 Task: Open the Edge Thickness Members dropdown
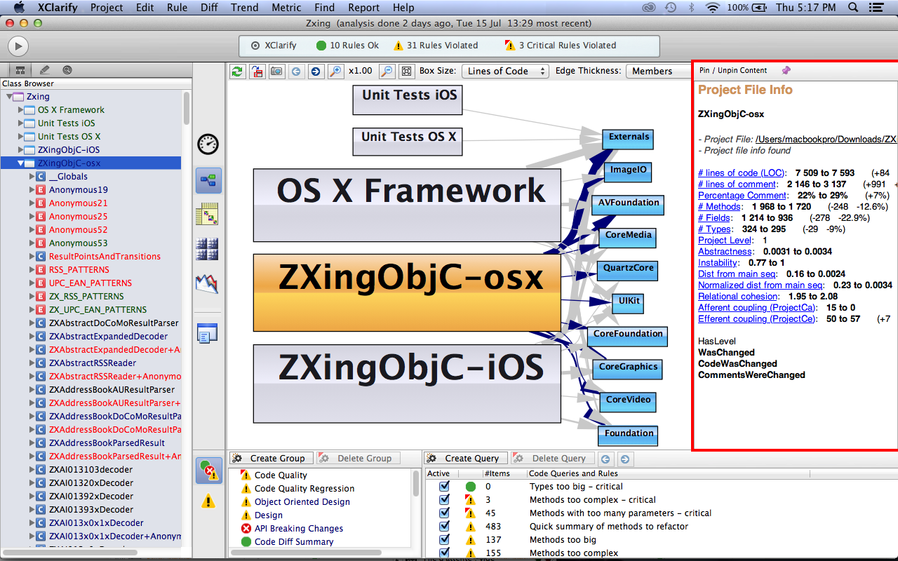(659, 71)
